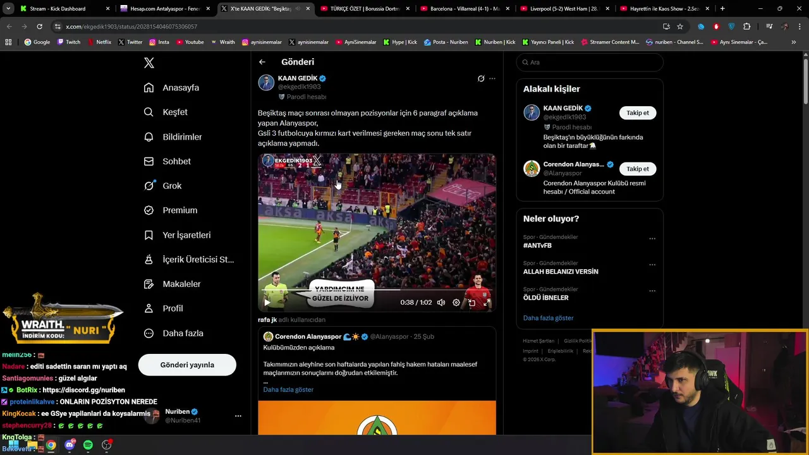Go back with the Gönderi arrow
This screenshot has height=455, width=809.
click(x=262, y=62)
